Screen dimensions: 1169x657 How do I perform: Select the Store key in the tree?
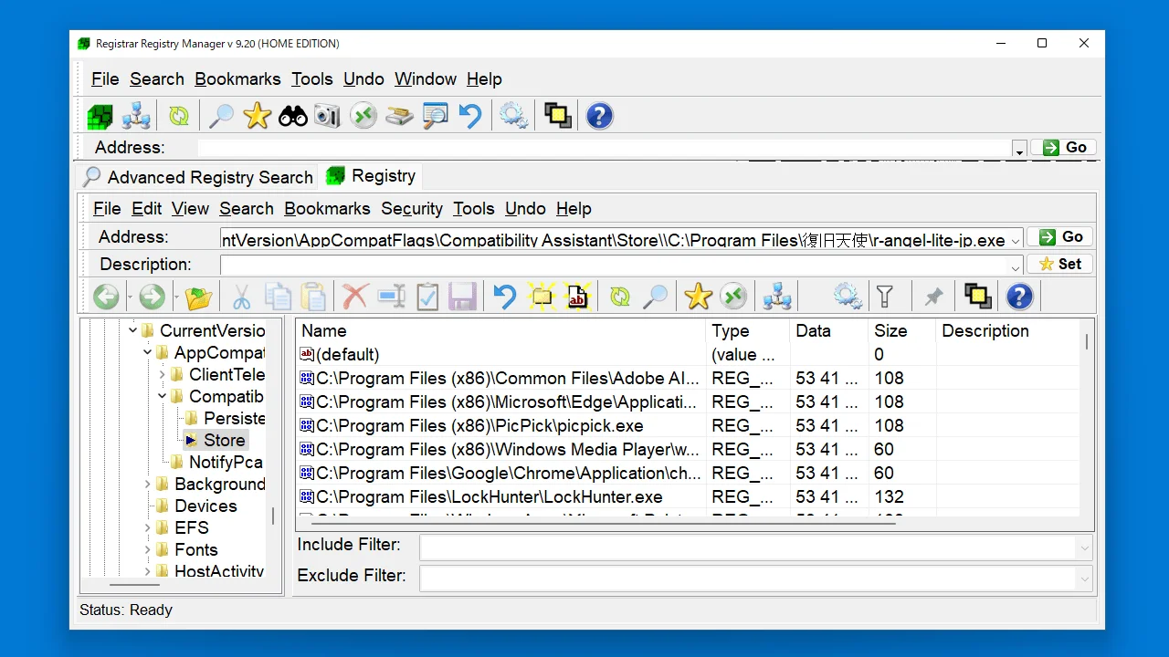pyautogui.click(x=225, y=440)
